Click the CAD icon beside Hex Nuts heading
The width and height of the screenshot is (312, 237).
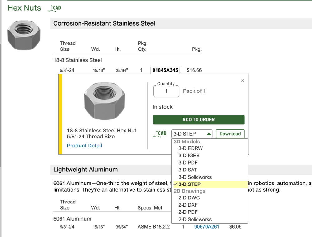point(55,8)
